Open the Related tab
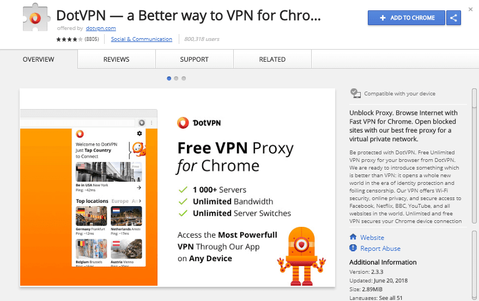This screenshot has width=479, height=301. 272,59
